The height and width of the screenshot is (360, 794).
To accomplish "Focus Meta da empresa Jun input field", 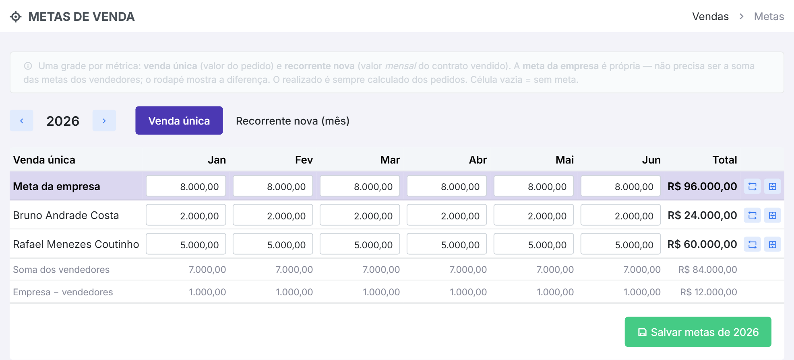I will pyautogui.click(x=621, y=186).
